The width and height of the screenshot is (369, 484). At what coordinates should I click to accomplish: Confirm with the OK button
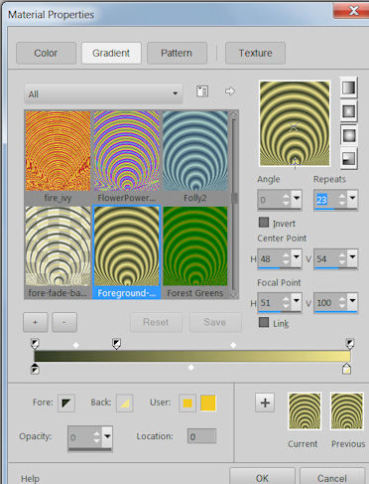[262, 477]
